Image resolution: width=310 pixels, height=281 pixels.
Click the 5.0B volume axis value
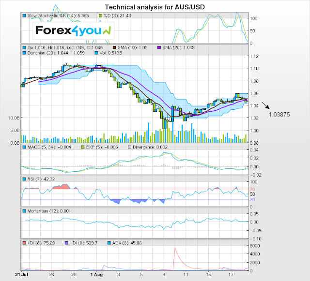[x=15, y=130]
